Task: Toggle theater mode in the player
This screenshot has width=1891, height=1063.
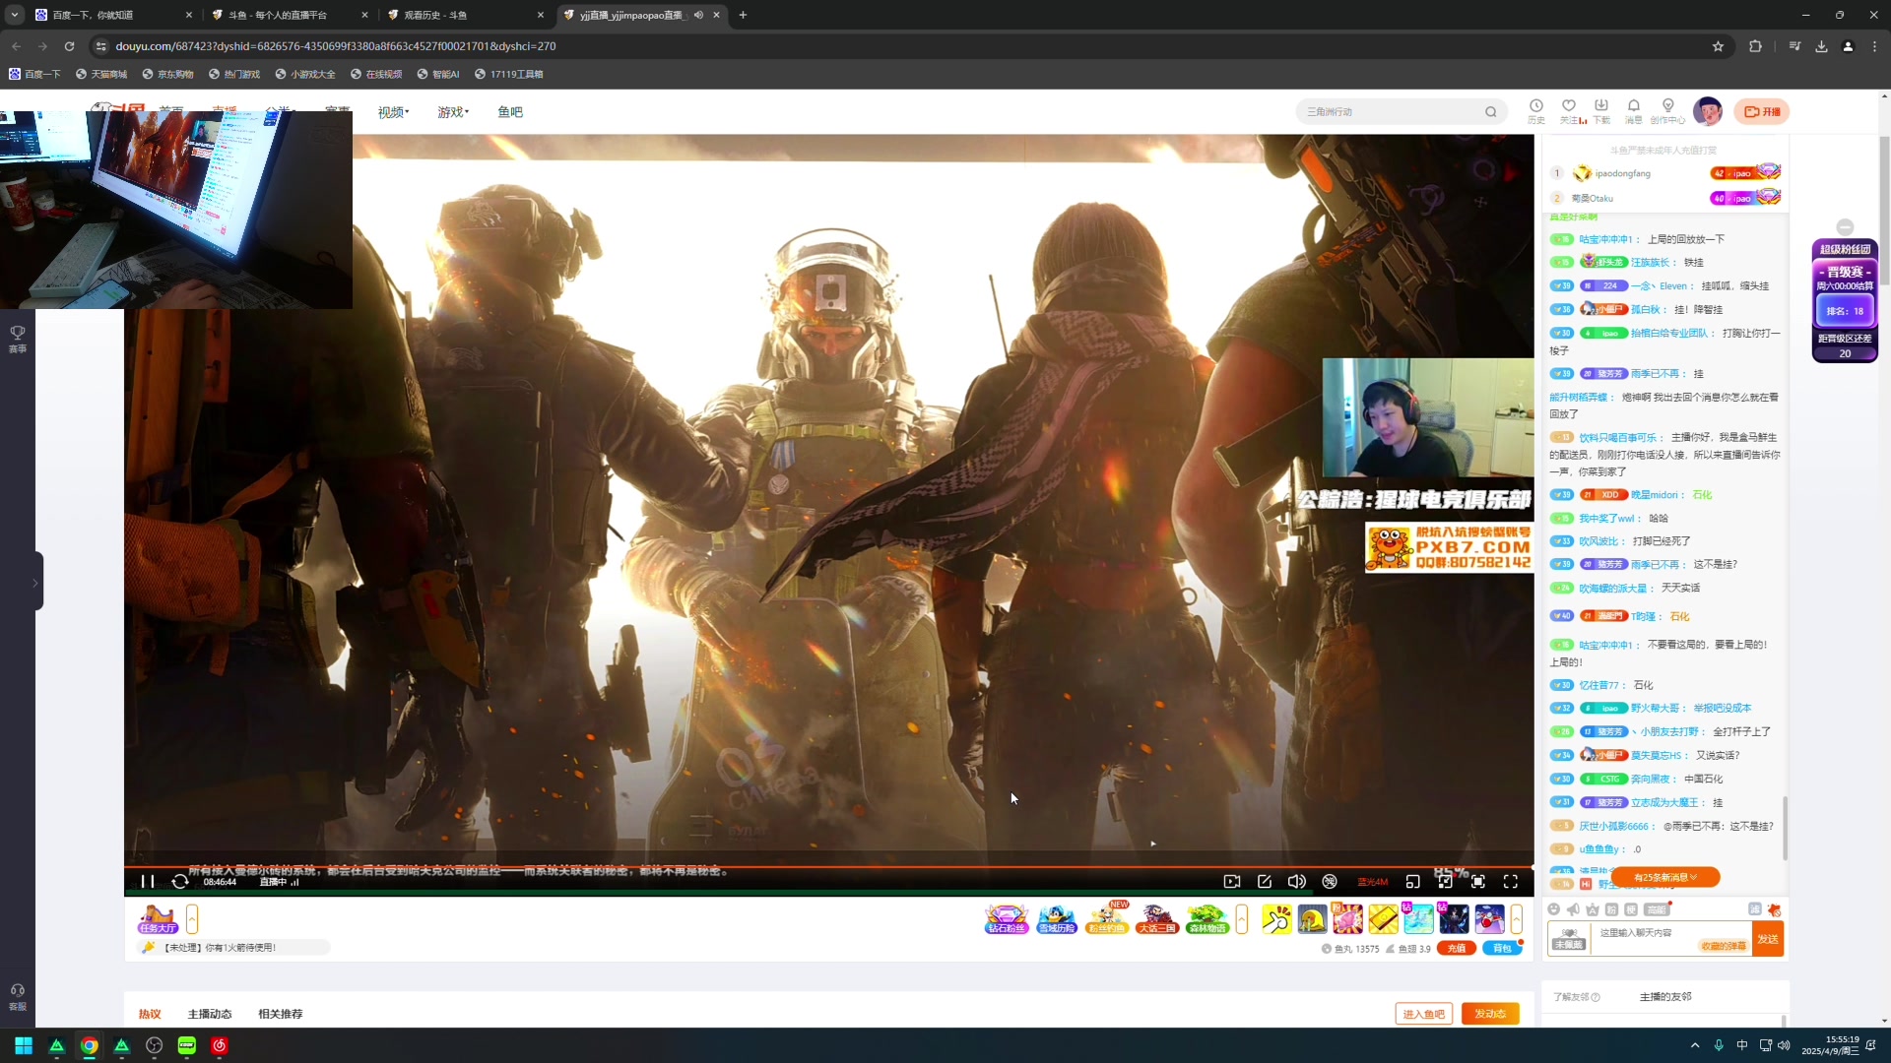Action: click(x=1445, y=881)
